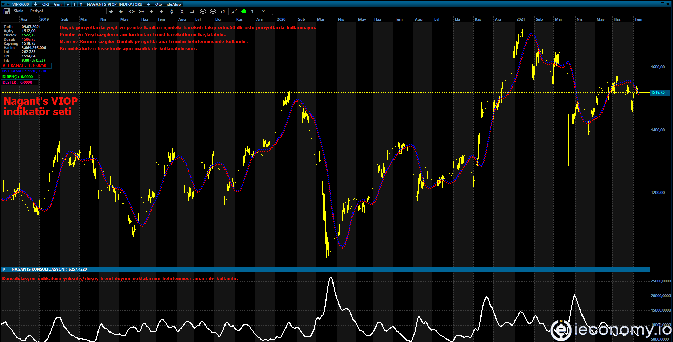Compress chart horizontally with inward arrows icon

(x=142, y=12)
